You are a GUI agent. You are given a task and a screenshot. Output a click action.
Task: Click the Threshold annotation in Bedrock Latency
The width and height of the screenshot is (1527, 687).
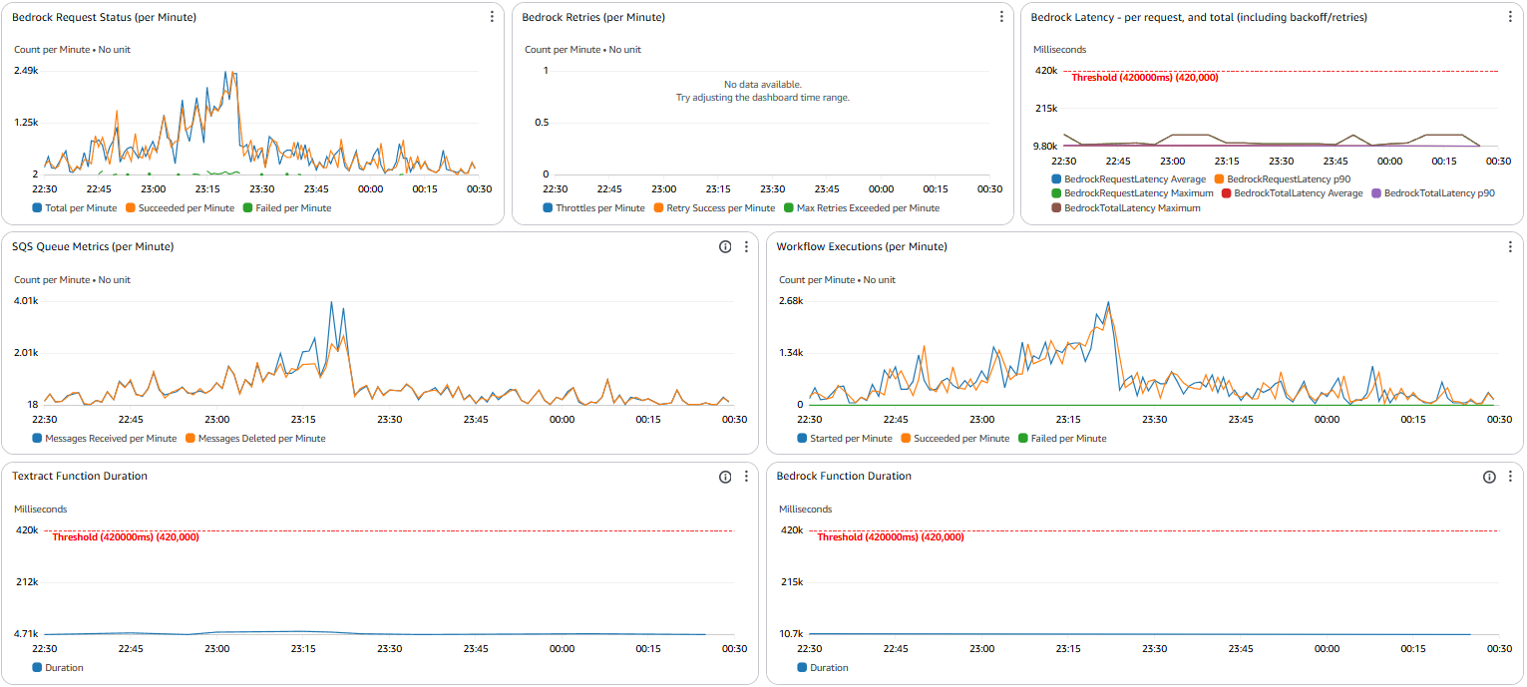pyautogui.click(x=1143, y=77)
